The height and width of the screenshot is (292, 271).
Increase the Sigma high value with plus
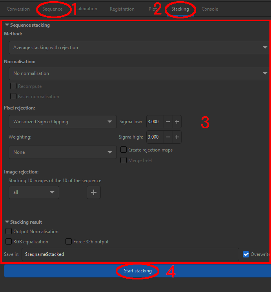pos(177,137)
